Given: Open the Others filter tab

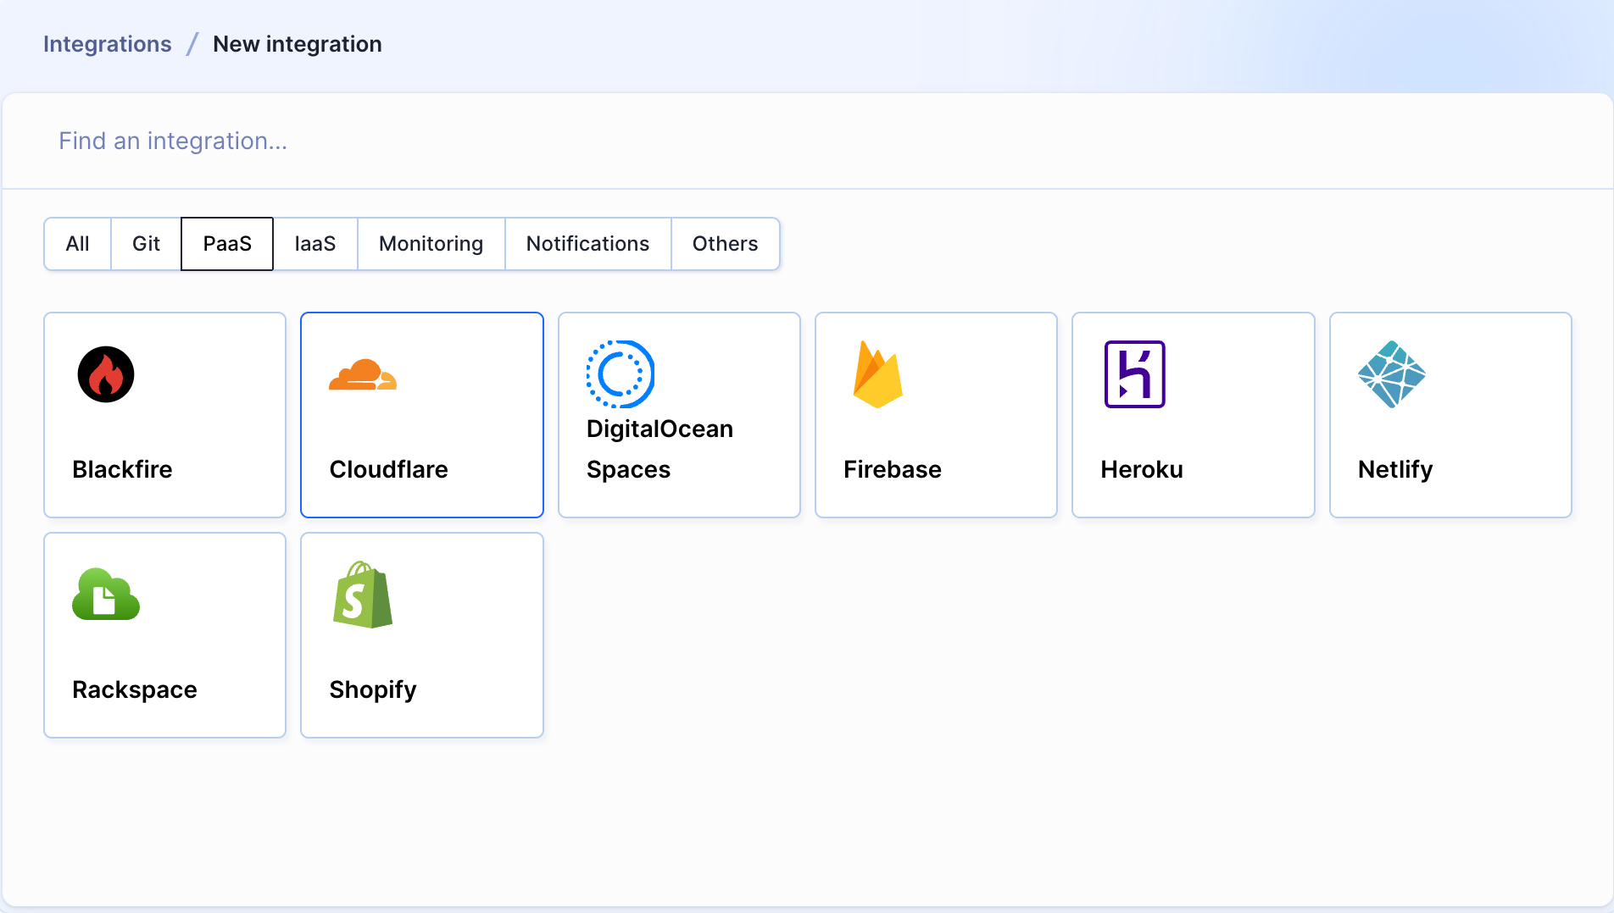Looking at the screenshot, I should click(x=726, y=244).
